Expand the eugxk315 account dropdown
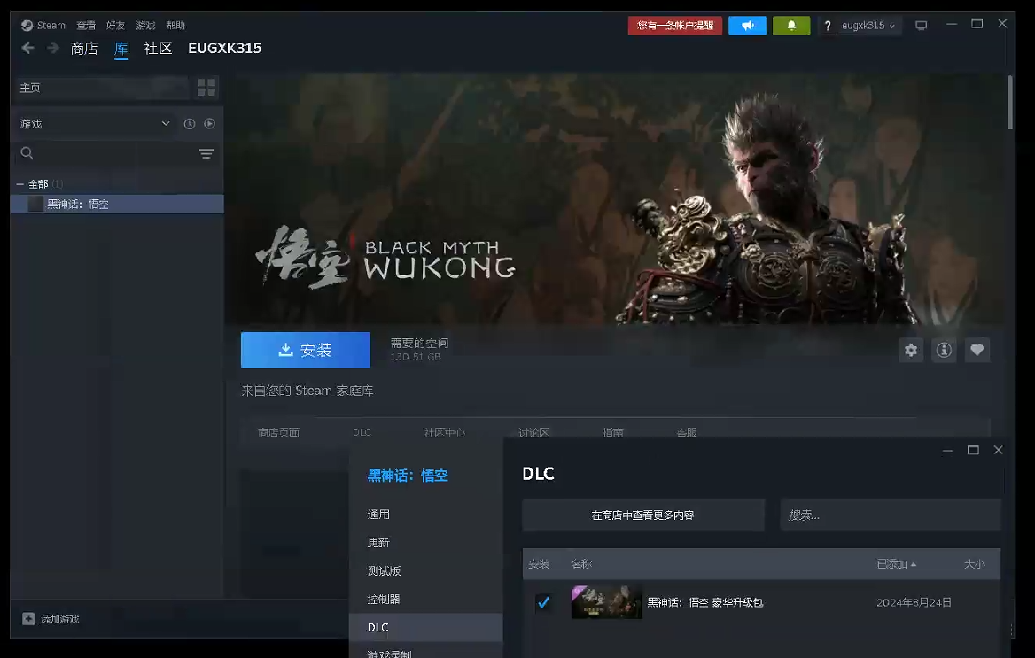The width and height of the screenshot is (1035, 658). (868, 26)
